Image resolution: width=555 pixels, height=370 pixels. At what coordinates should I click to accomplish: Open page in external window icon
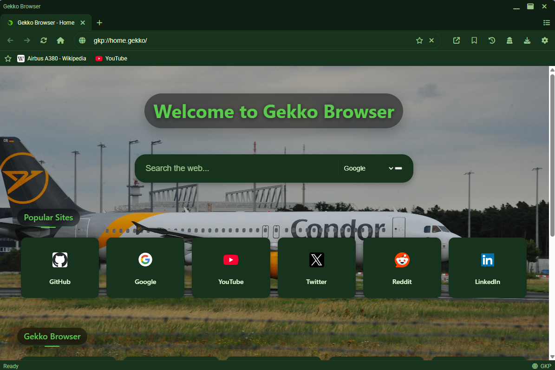[x=457, y=40]
